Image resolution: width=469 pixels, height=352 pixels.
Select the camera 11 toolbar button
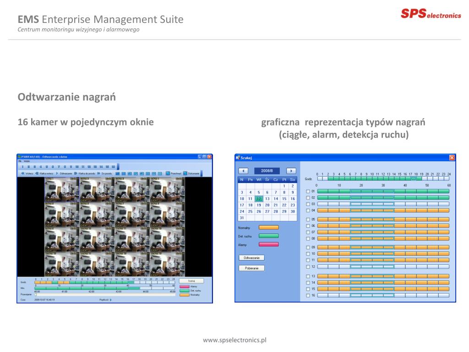click(x=83, y=167)
